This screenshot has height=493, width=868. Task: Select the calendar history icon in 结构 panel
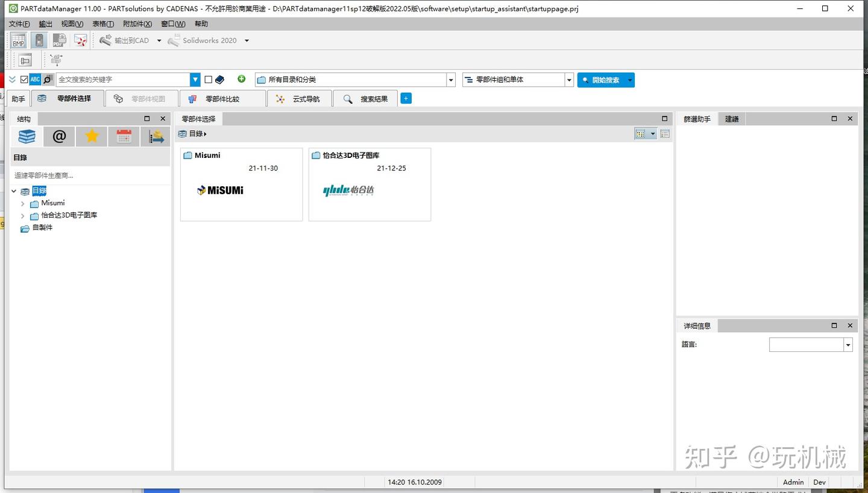124,137
